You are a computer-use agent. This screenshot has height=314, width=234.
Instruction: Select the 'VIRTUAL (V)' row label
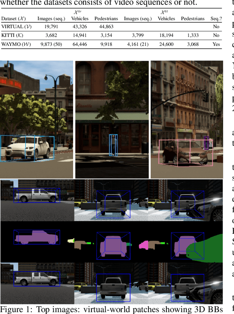coord(16,27)
